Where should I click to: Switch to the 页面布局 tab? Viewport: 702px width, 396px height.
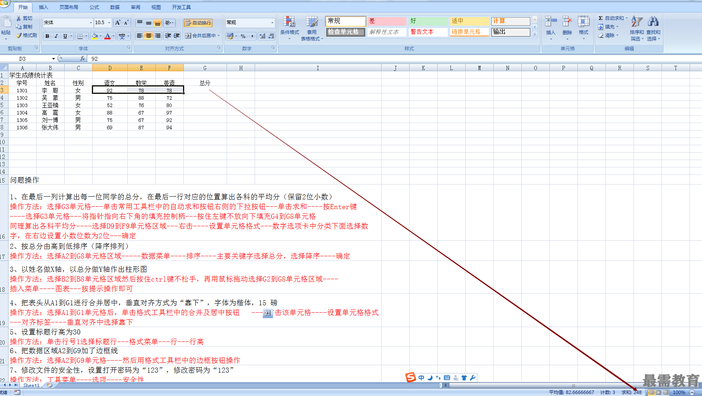pyautogui.click(x=69, y=7)
